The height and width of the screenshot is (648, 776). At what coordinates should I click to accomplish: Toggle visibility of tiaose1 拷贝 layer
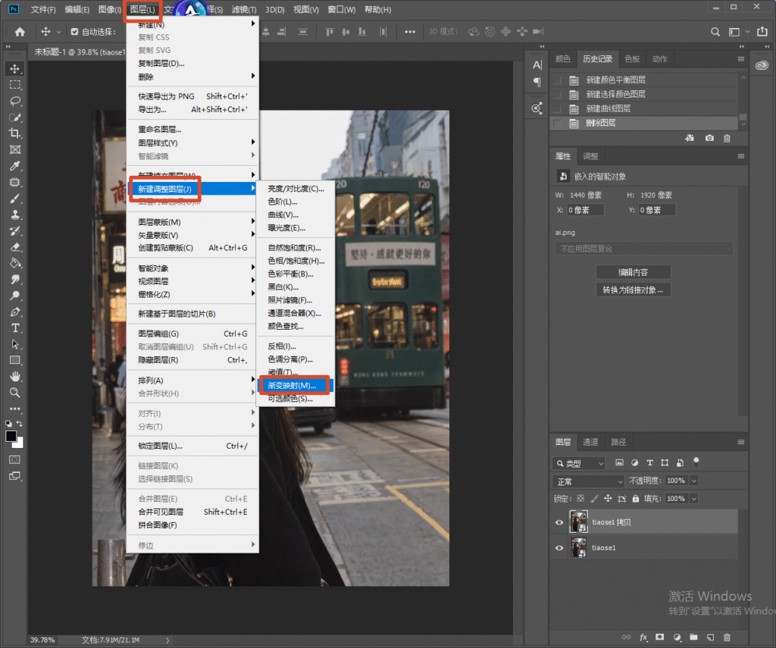[x=559, y=522]
